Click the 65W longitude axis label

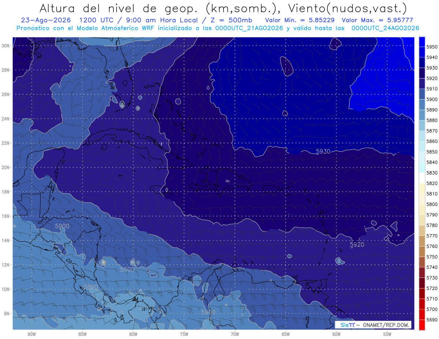tap(286, 334)
